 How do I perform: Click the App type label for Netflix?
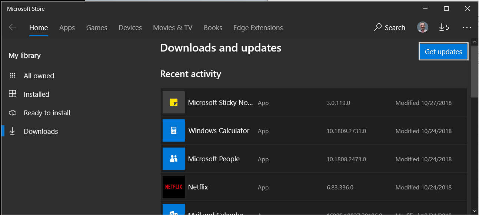263,188
